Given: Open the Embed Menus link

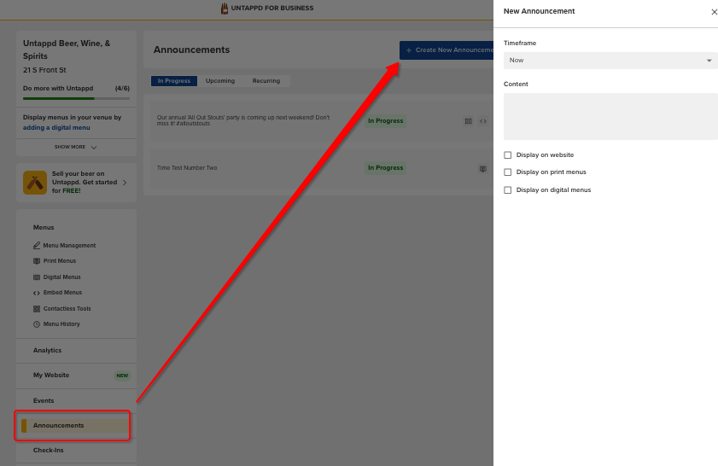Looking at the screenshot, I should [62, 293].
